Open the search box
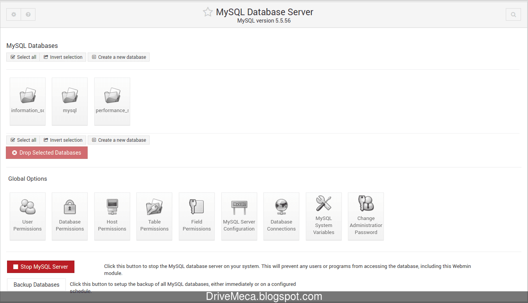This screenshot has width=528, height=303. pos(513,14)
